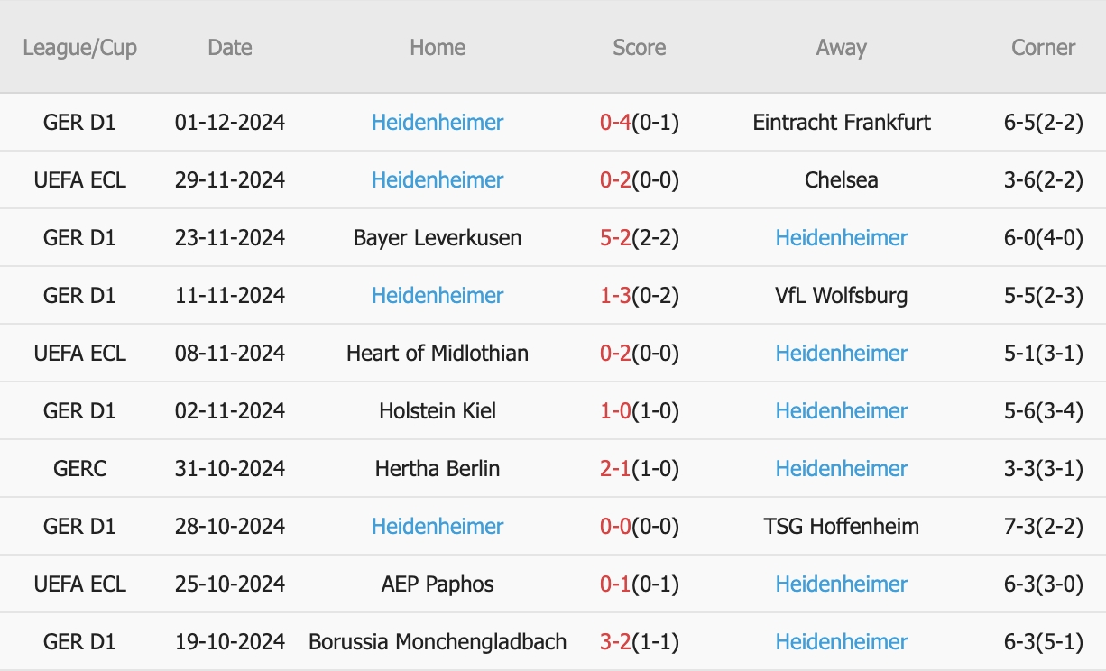
Task: Click Heidenheimer opposite Heart of Midlothian
Action: [841, 354]
